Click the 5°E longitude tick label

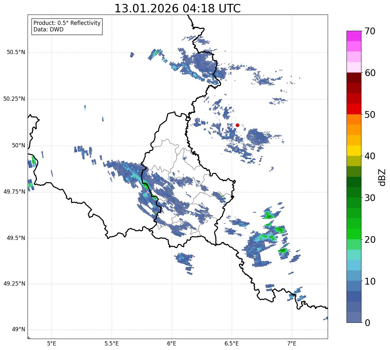(52, 343)
